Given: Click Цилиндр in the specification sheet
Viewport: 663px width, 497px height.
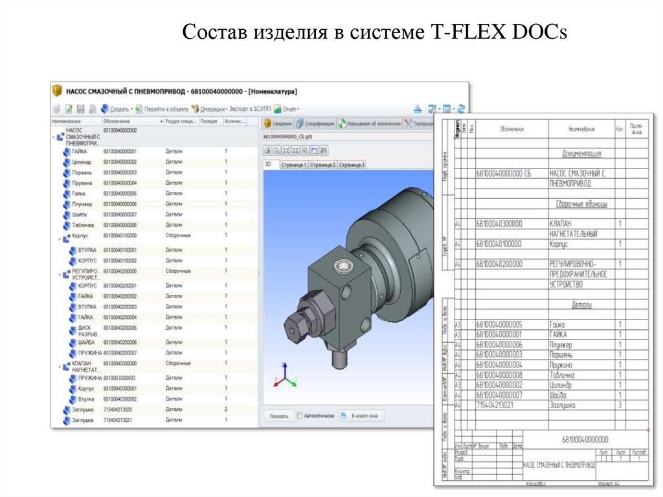Looking at the screenshot, I should [x=560, y=386].
